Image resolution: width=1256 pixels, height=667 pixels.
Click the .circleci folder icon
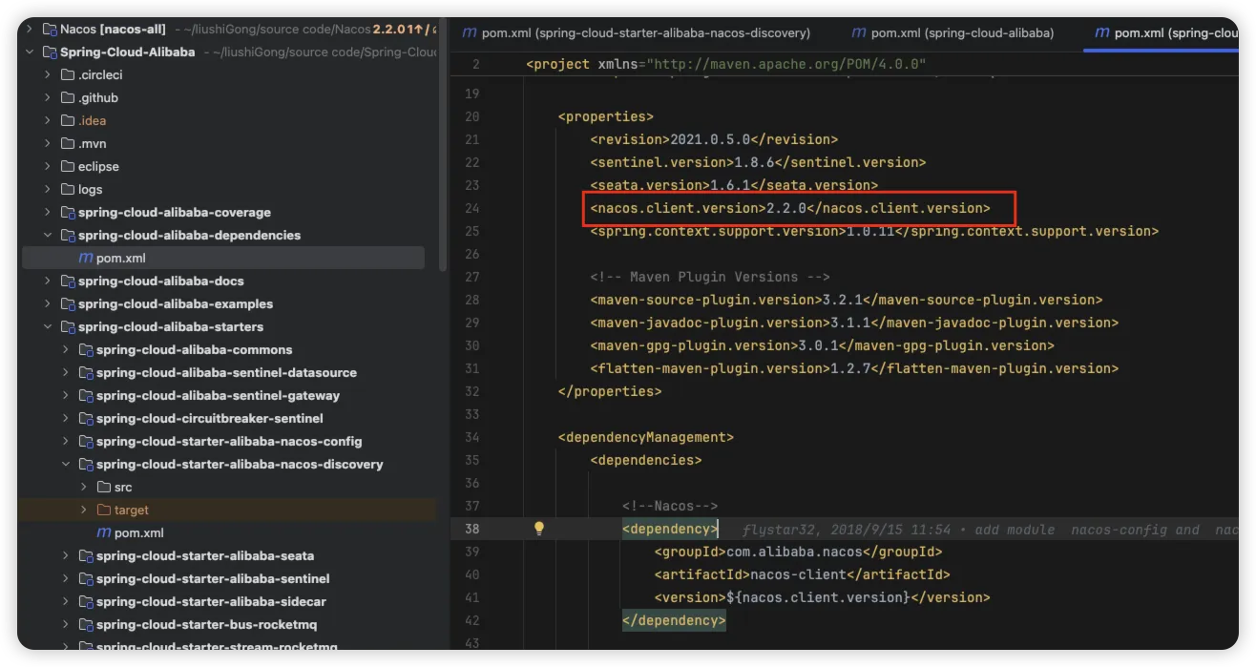pos(68,74)
